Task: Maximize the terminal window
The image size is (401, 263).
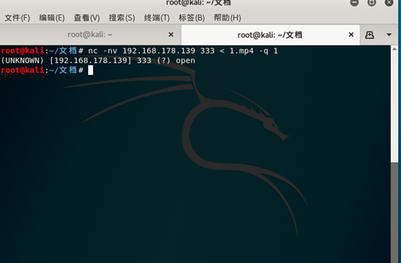Action: 371,3
